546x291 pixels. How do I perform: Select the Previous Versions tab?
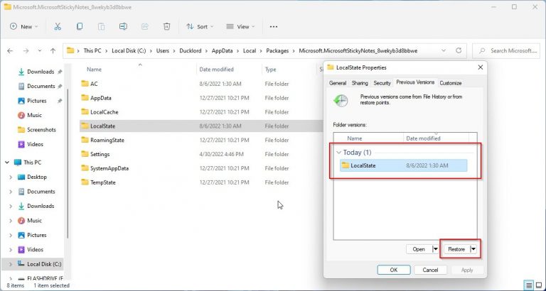coord(415,82)
